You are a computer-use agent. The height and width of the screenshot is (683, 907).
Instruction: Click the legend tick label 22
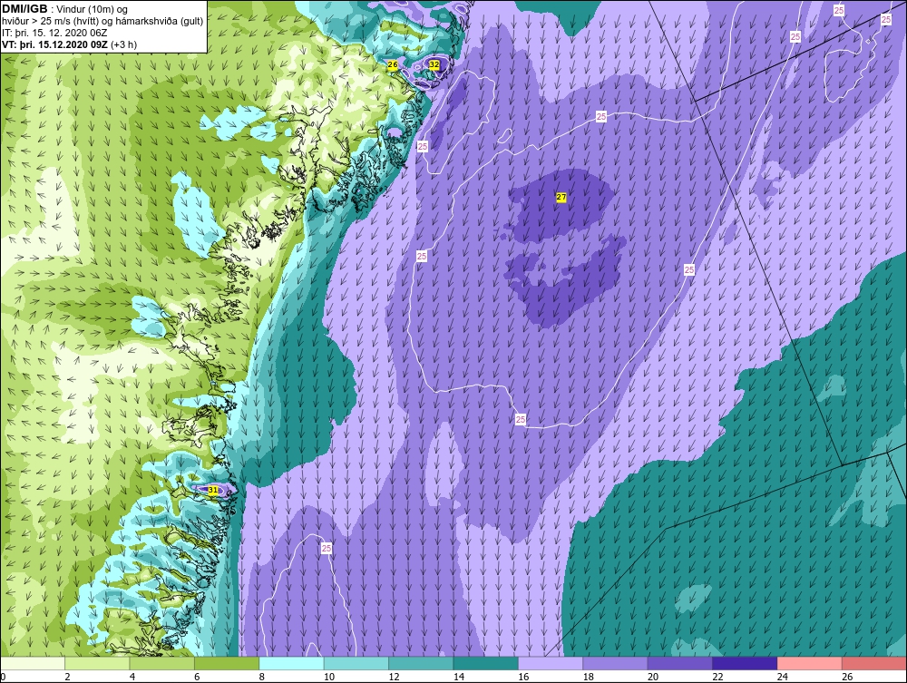coord(717,677)
